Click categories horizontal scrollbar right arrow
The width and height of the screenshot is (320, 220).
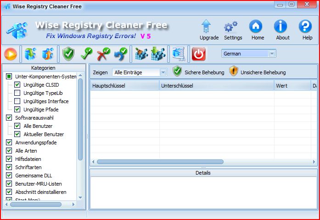click(x=73, y=204)
